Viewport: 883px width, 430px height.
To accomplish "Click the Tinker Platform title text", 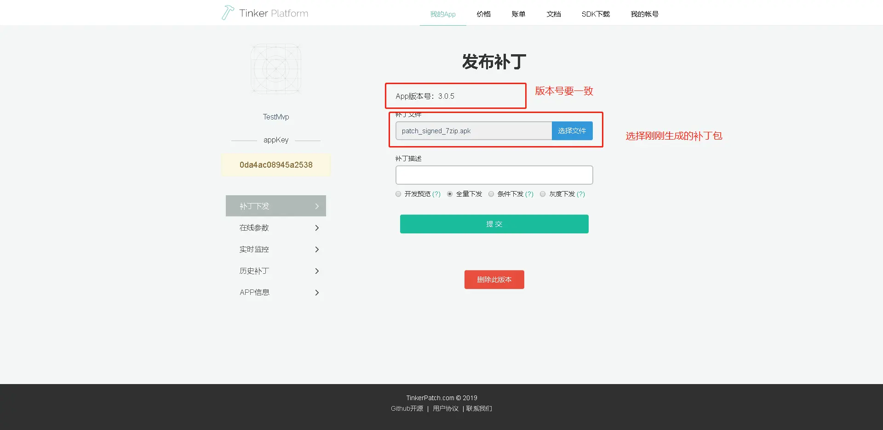I will pyautogui.click(x=274, y=13).
